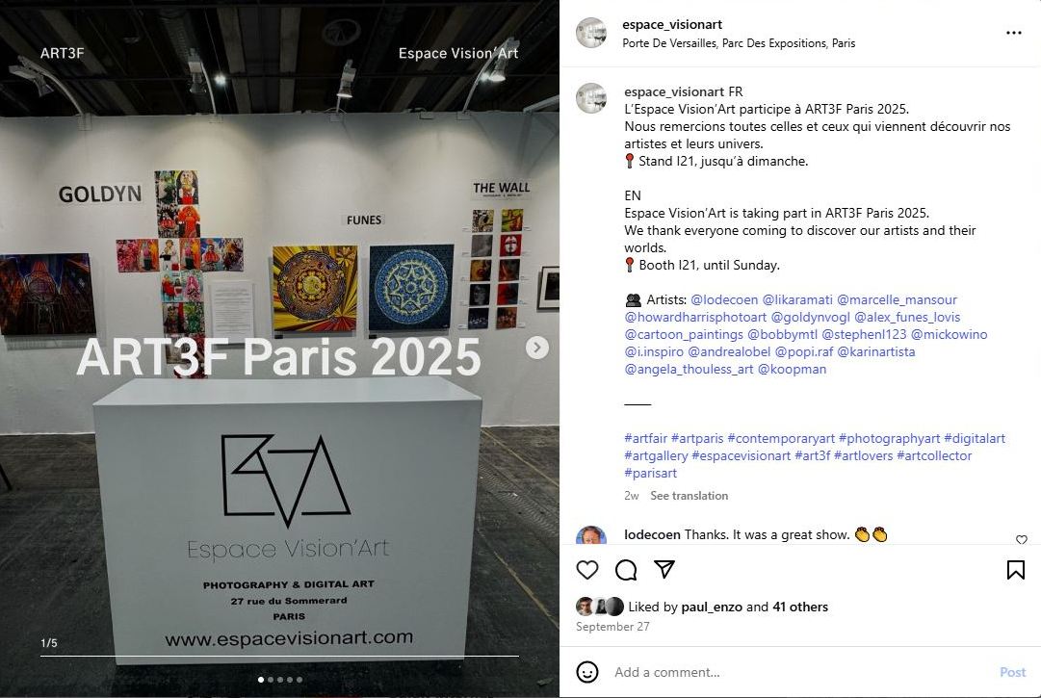Expand See translation for the caption

[690, 496]
